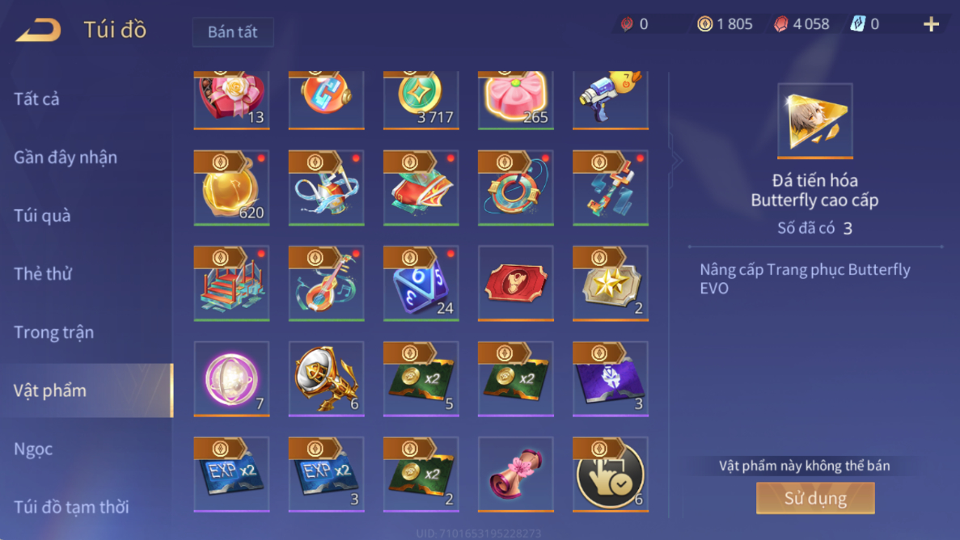
Task: Select the glowing pink orb item
Action: [x=231, y=379]
